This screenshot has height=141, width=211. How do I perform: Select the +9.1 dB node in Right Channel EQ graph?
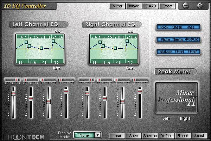(x=100, y=42)
